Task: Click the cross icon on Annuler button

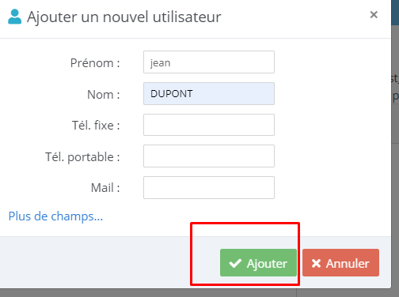Action: (x=316, y=263)
